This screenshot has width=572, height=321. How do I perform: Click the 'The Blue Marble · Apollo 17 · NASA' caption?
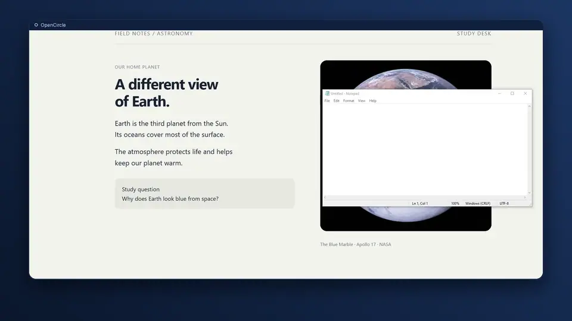[x=356, y=244]
